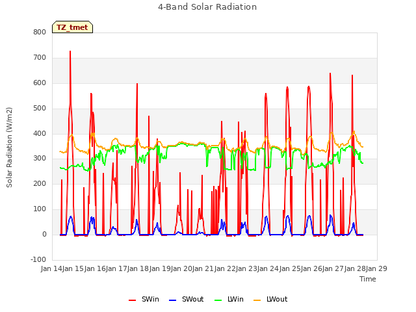Click the Solar Radiation (W/m2) axis title
The image size is (416, 312).
(x=9, y=148)
